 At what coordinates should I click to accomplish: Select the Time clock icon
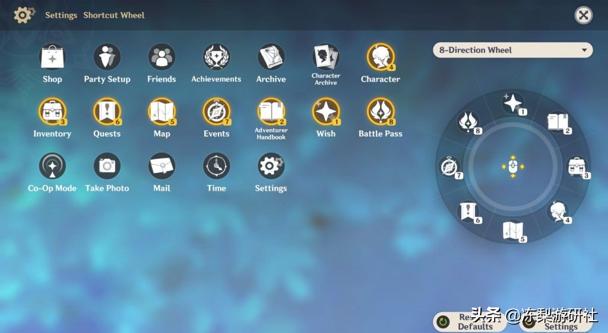coord(216,166)
